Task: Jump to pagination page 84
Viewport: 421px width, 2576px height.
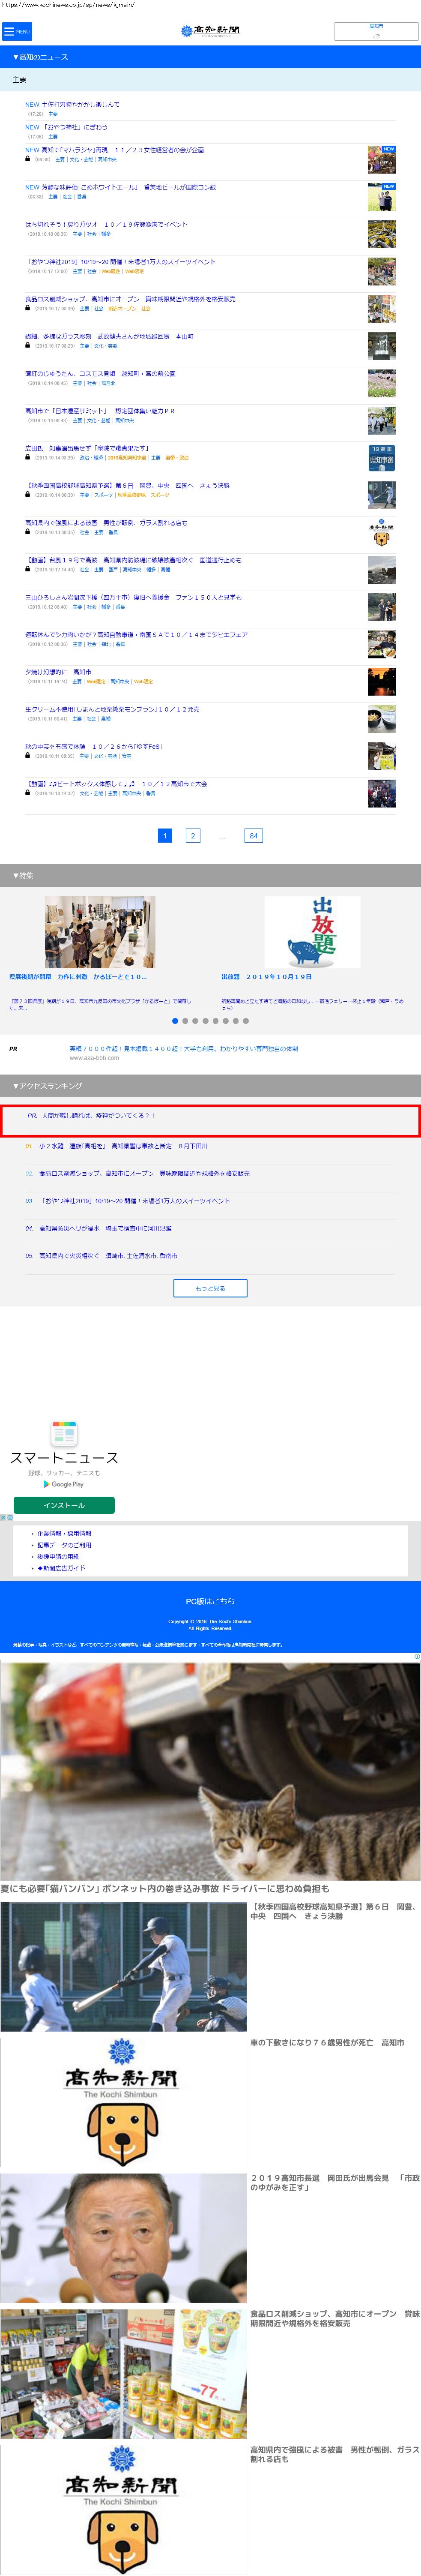Action: point(253,835)
